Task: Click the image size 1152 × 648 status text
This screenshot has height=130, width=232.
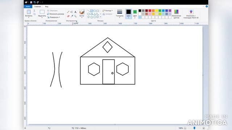Action: (80, 128)
